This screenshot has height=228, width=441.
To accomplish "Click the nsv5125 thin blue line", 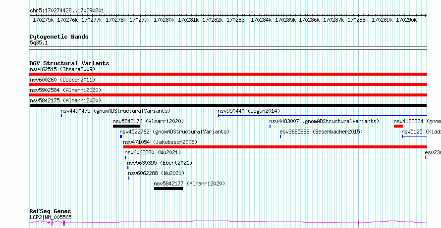I will click(414, 137).
